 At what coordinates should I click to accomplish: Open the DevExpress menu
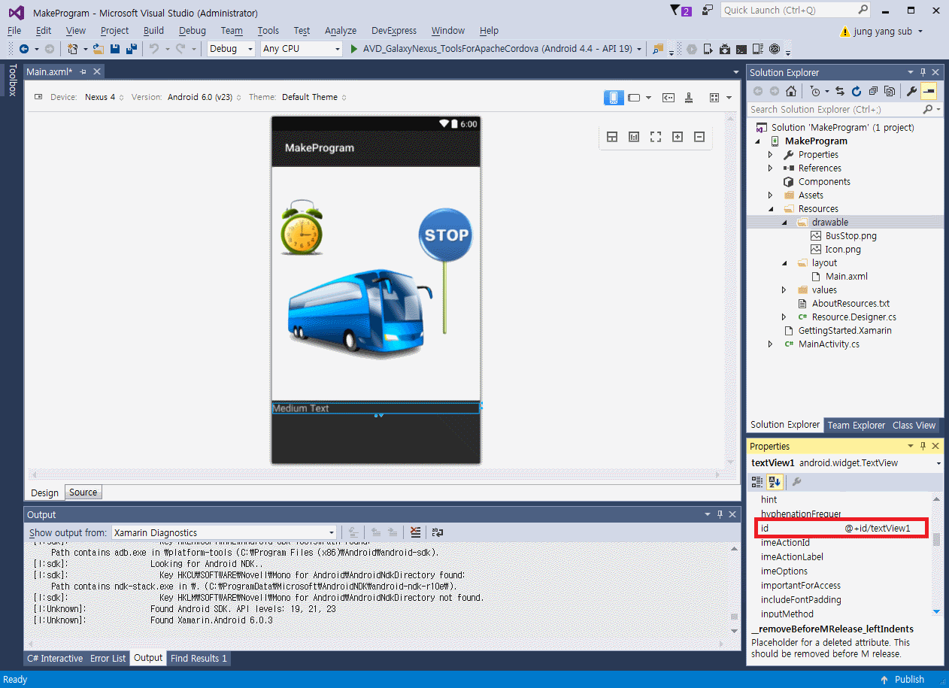[x=394, y=31]
